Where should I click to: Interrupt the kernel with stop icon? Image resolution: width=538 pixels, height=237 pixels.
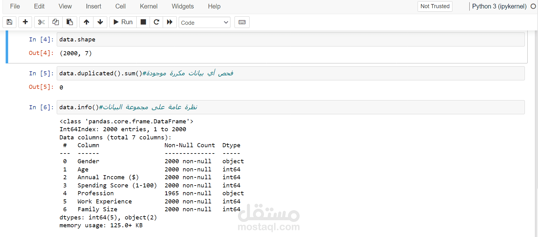pyautogui.click(x=143, y=22)
